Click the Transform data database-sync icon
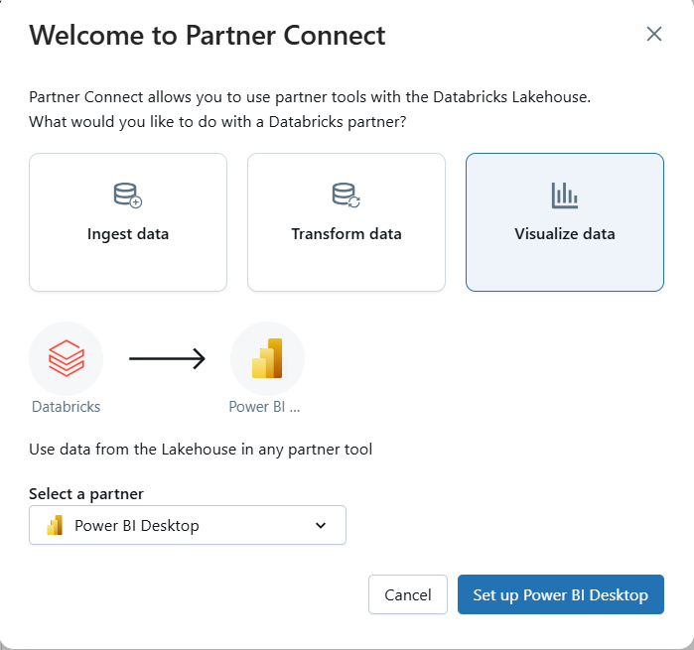Image resolution: width=694 pixels, height=650 pixels. 347,195
